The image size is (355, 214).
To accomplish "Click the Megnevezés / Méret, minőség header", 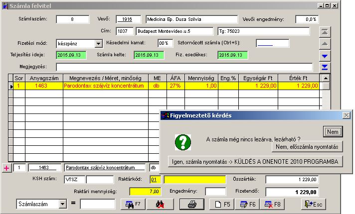I will (106, 78).
